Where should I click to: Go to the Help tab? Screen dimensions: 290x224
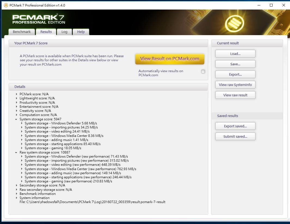(81, 32)
